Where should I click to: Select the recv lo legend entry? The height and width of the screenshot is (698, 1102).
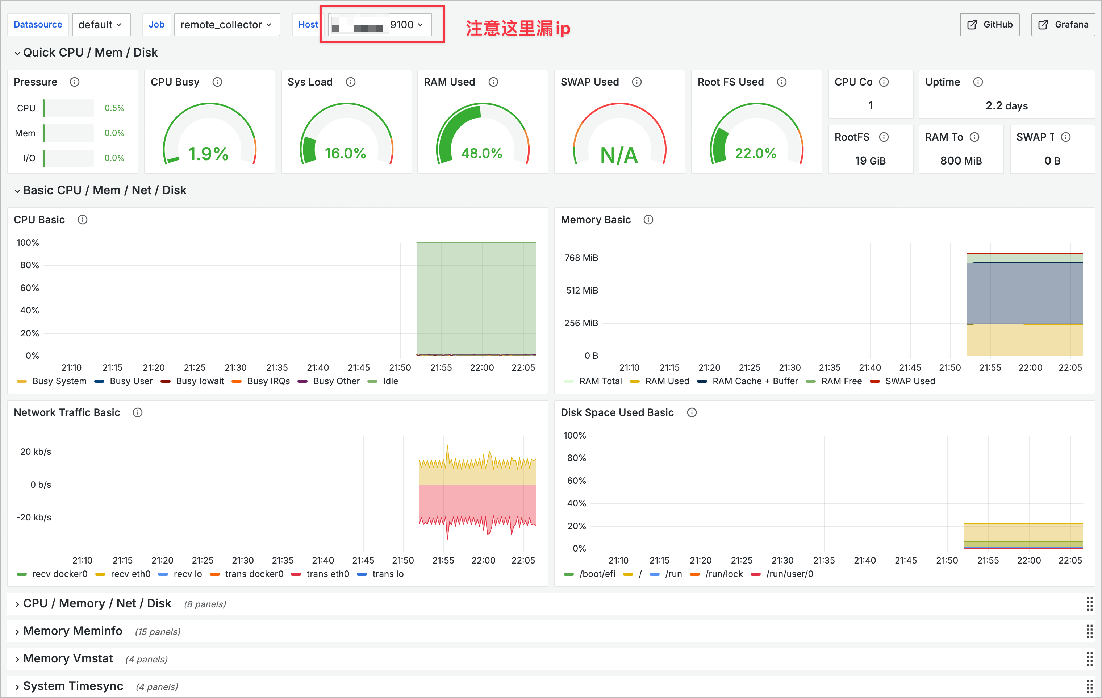[x=188, y=574]
